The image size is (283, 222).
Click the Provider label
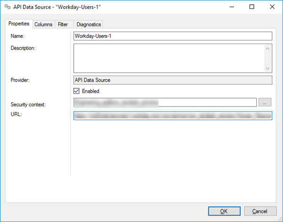coord(20,80)
